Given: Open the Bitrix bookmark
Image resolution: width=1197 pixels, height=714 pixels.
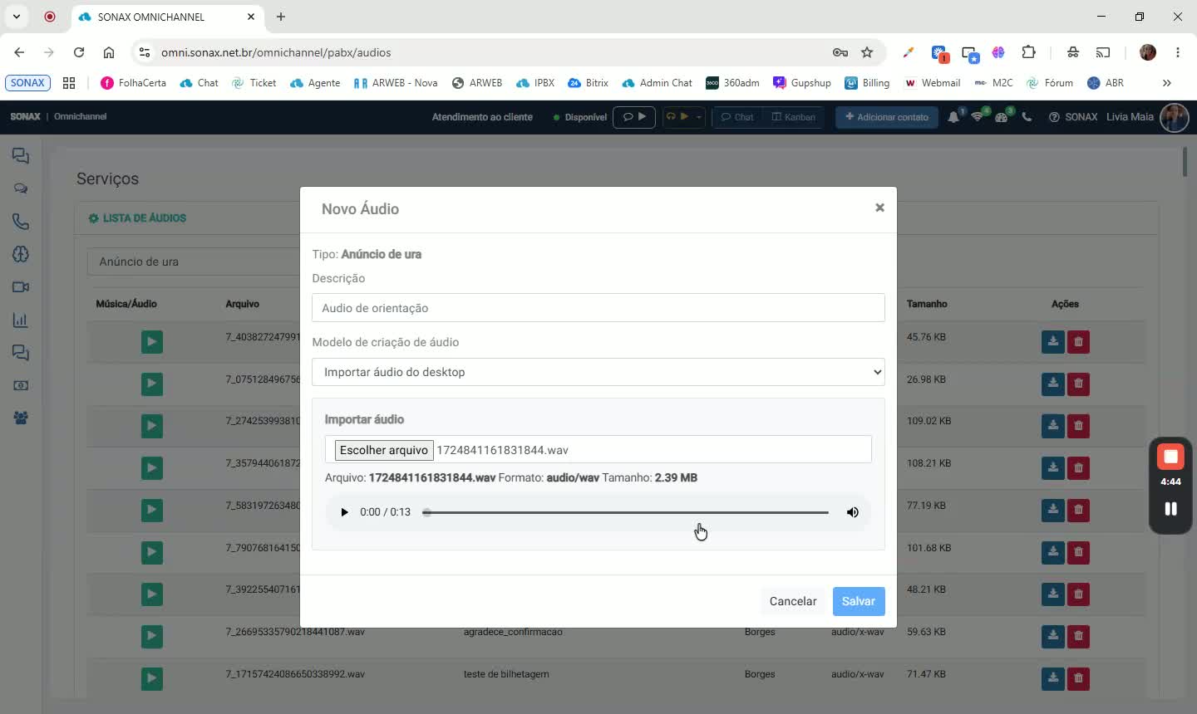Looking at the screenshot, I should coord(588,83).
